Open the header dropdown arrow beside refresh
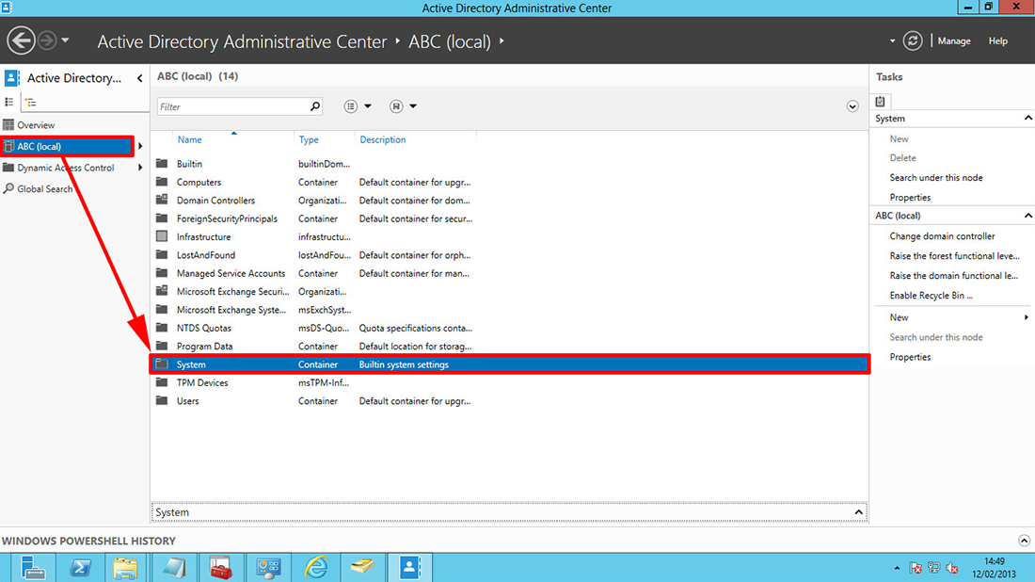This screenshot has width=1035, height=582. 892,40
